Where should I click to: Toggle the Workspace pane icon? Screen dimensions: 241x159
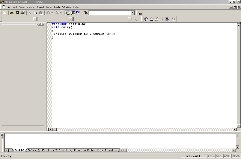pyautogui.click(x=67, y=13)
